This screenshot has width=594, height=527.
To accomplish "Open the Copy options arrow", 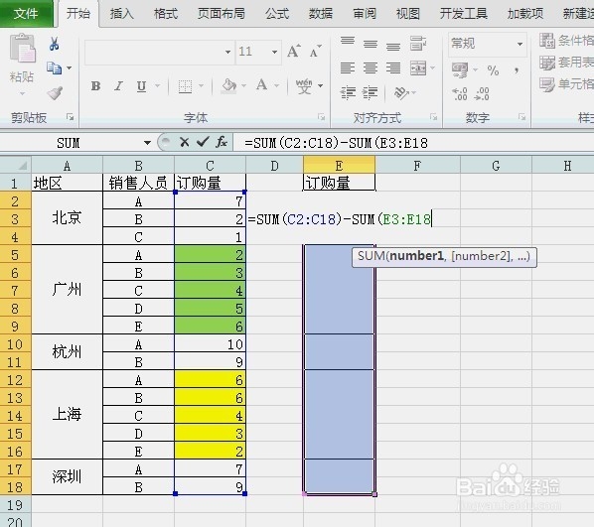I will tap(69, 68).
